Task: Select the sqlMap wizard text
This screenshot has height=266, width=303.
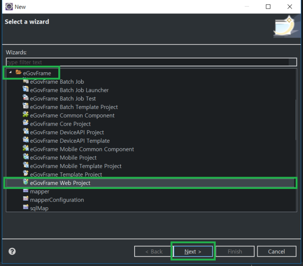Action: pyautogui.click(x=39, y=208)
